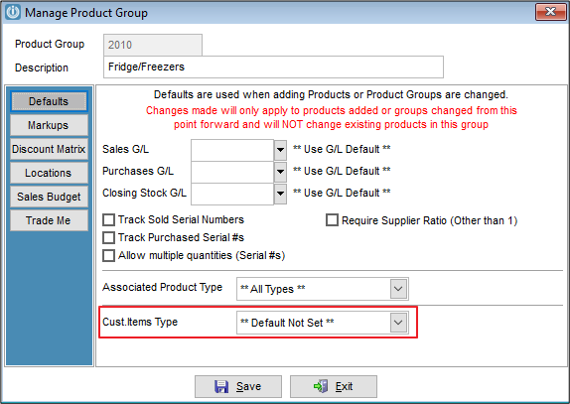The height and width of the screenshot is (404, 570).
Task: Open the Trade Me tab
Action: coord(49,220)
